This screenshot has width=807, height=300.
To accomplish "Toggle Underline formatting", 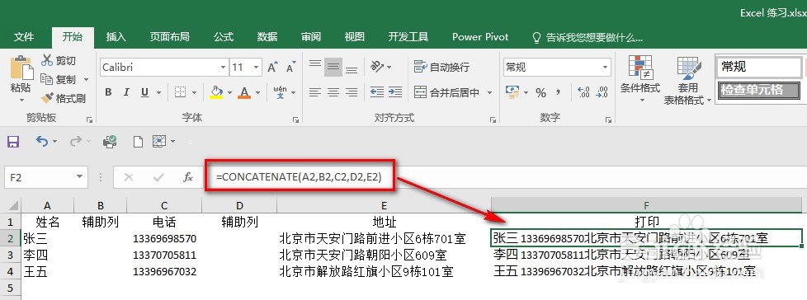I will tap(144, 92).
